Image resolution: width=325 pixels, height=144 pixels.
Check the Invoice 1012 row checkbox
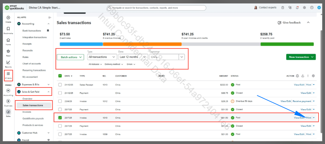click(60, 101)
